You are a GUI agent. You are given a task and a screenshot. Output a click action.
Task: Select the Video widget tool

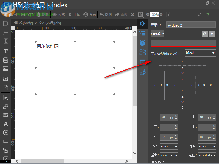click(6, 79)
